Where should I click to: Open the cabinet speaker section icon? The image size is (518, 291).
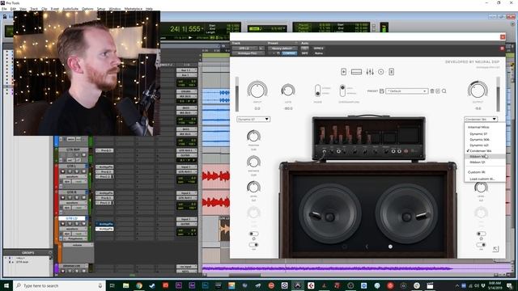point(381,72)
